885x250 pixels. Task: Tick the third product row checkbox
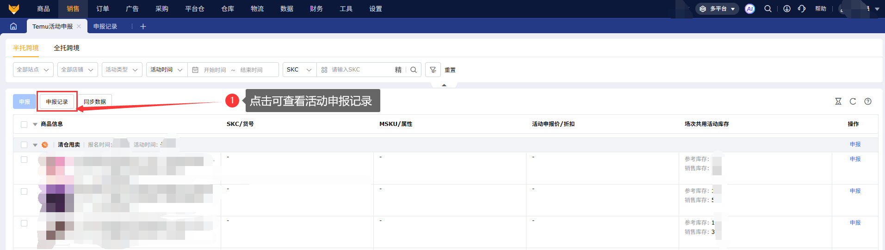[x=24, y=223]
